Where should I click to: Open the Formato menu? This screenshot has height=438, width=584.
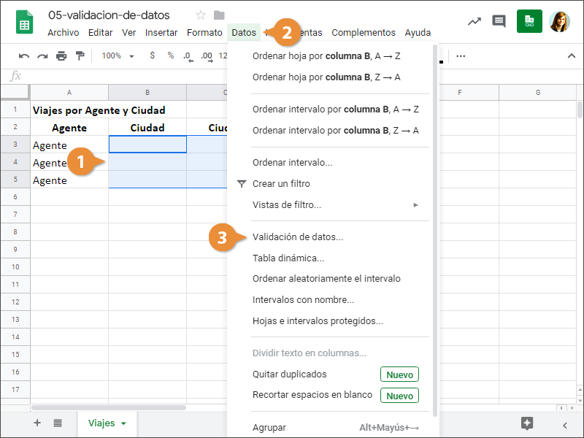(x=204, y=33)
